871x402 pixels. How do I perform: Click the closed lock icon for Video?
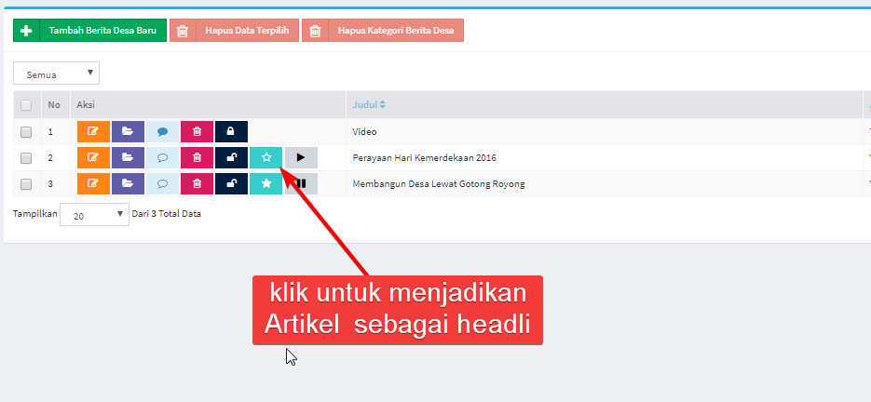[231, 131]
